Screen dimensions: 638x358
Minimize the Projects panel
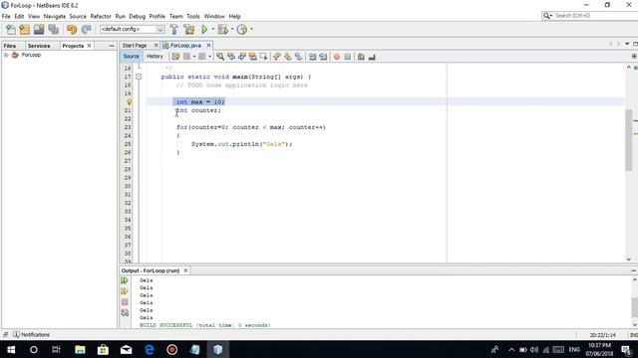click(112, 46)
